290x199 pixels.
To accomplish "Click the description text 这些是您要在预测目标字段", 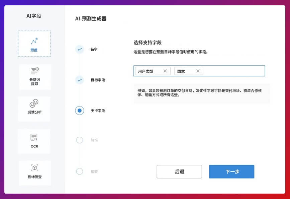I will tap(171, 52).
